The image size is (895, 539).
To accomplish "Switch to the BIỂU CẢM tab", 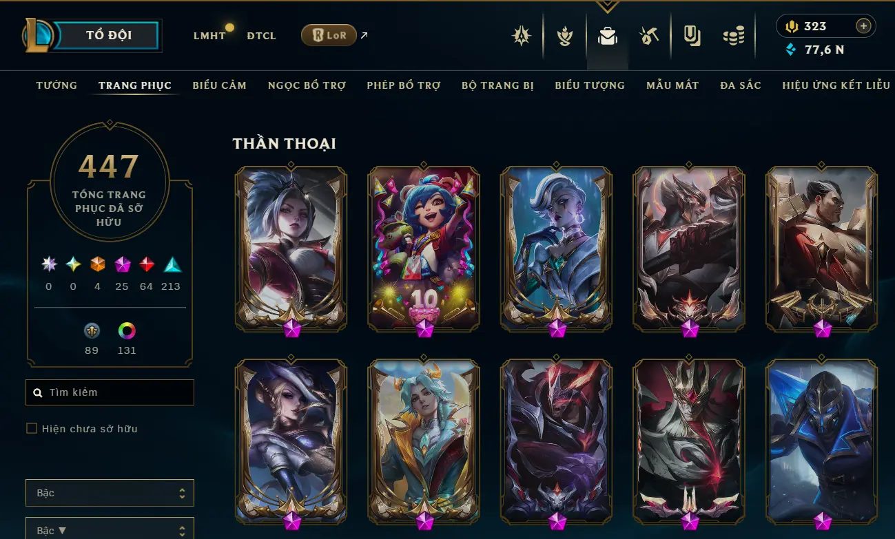I will (x=219, y=85).
